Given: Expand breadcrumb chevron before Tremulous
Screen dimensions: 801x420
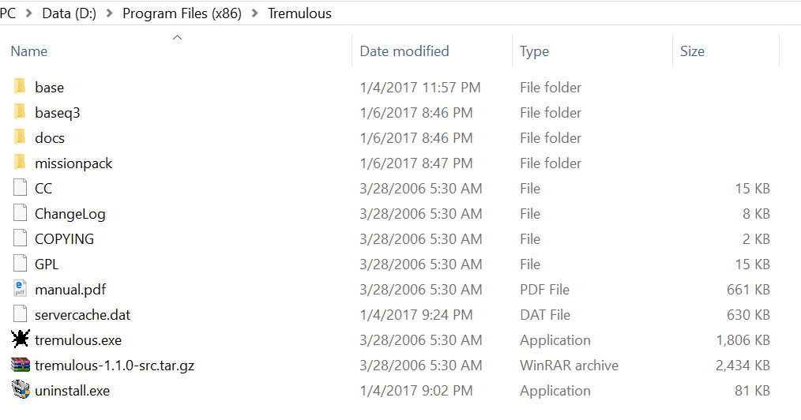Looking at the screenshot, I should 256,13.
